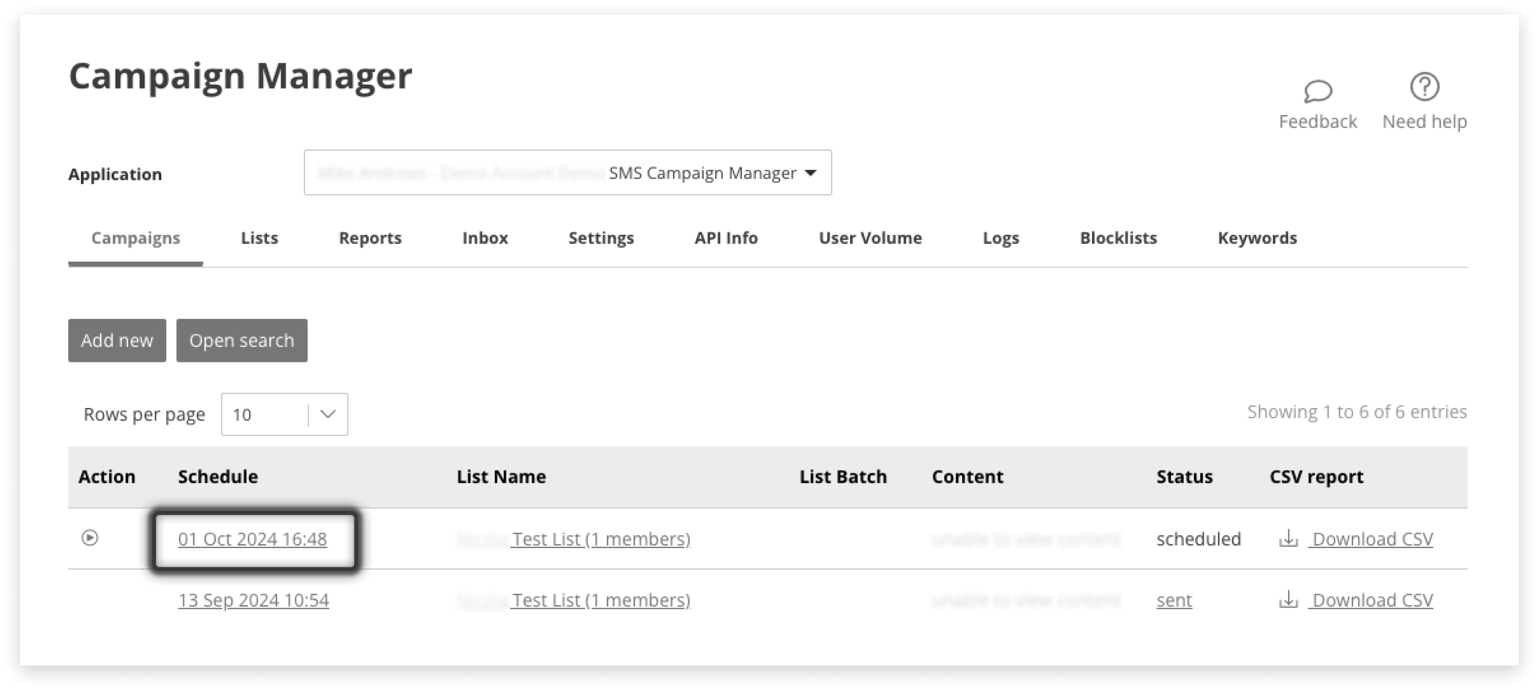This screenshot has width=1539, height=691.
Task: Switch to the Keywords tab
Action: pos(1256,238)
